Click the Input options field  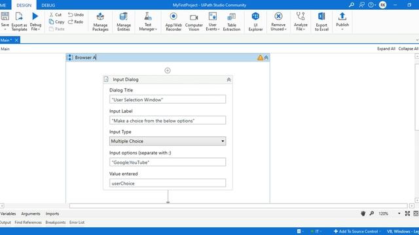coord(168,162)
